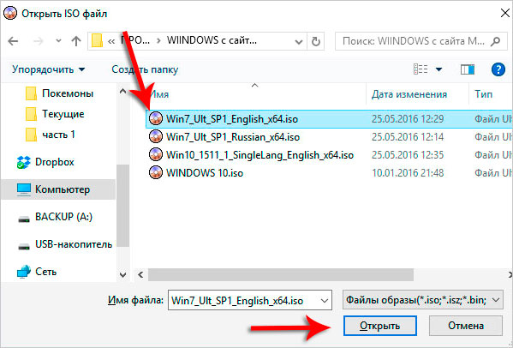513x348 pixels.
Task: Select Win7_Ult_SP1_English_x64.iso file
Action: (x=329, y=119)
